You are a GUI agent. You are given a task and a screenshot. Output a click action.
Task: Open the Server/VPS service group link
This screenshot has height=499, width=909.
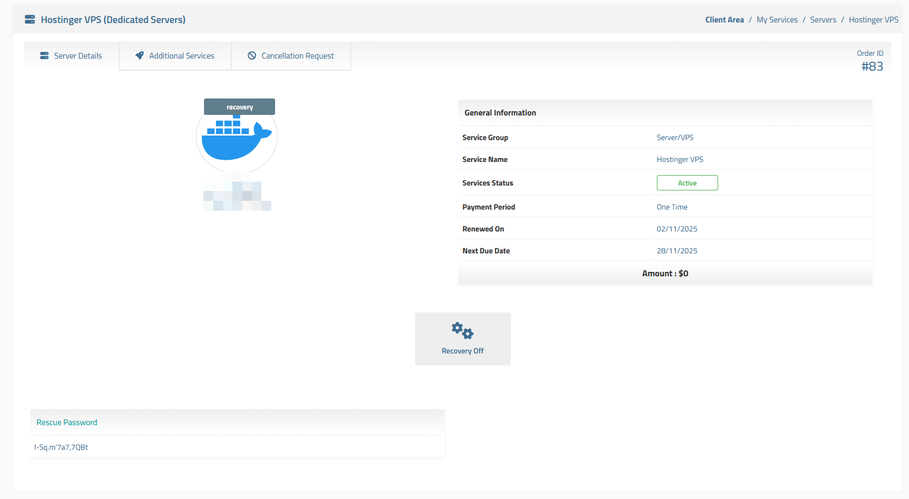tap(675, 137)
